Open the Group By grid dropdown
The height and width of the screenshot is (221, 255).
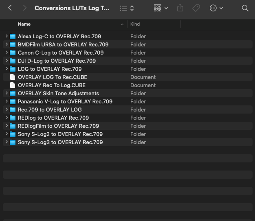point(160,8)
